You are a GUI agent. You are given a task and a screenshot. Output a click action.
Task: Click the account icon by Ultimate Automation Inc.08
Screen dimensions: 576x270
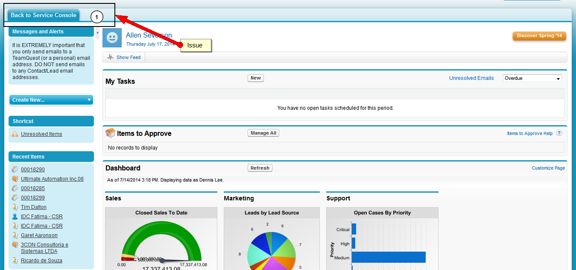(x=15, y=179)
